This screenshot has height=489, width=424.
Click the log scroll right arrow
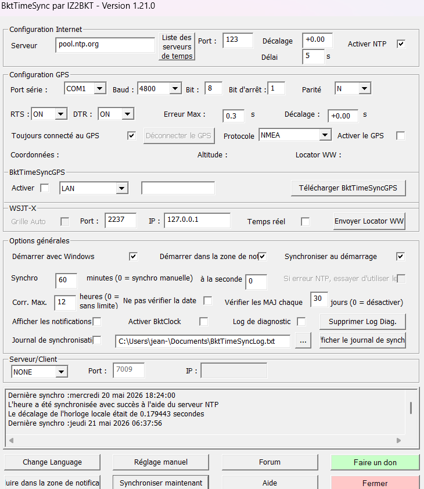tap(398, 440)
